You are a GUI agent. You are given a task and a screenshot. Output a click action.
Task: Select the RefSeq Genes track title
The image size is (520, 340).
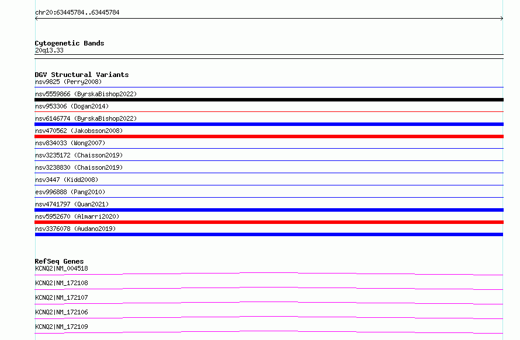60,261
